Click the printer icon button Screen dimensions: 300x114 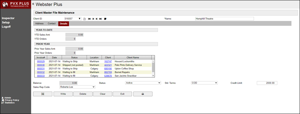click(x=143, y=94)
